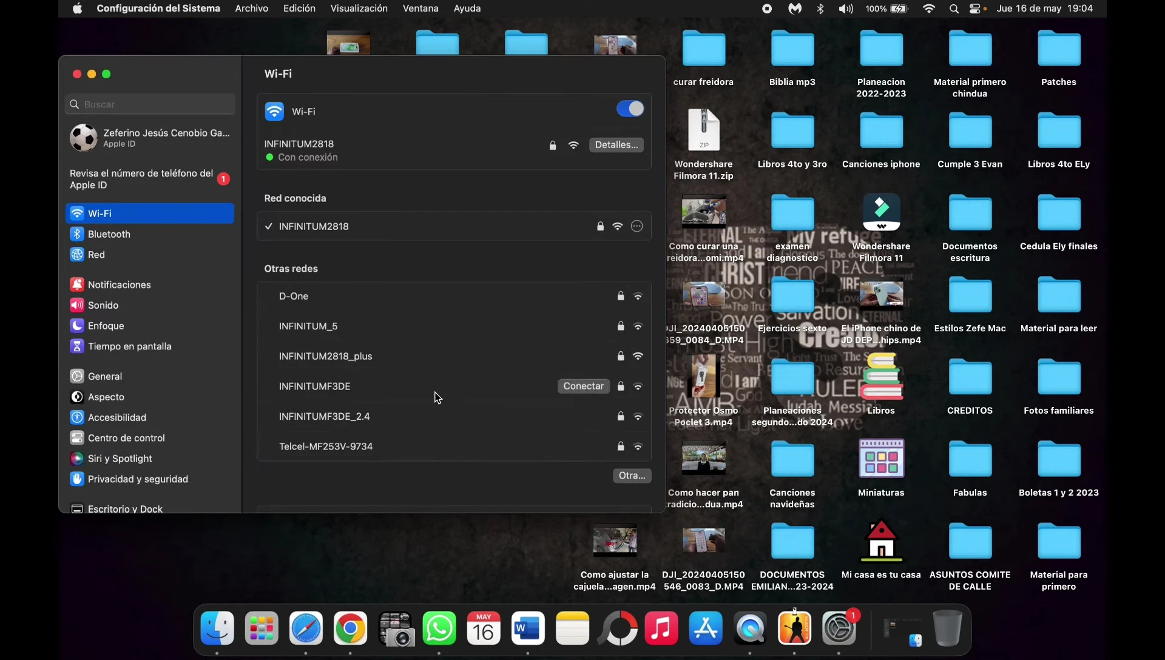Open Sonido settings
This screenshot has width=1165, height=660.
[150, 305]
